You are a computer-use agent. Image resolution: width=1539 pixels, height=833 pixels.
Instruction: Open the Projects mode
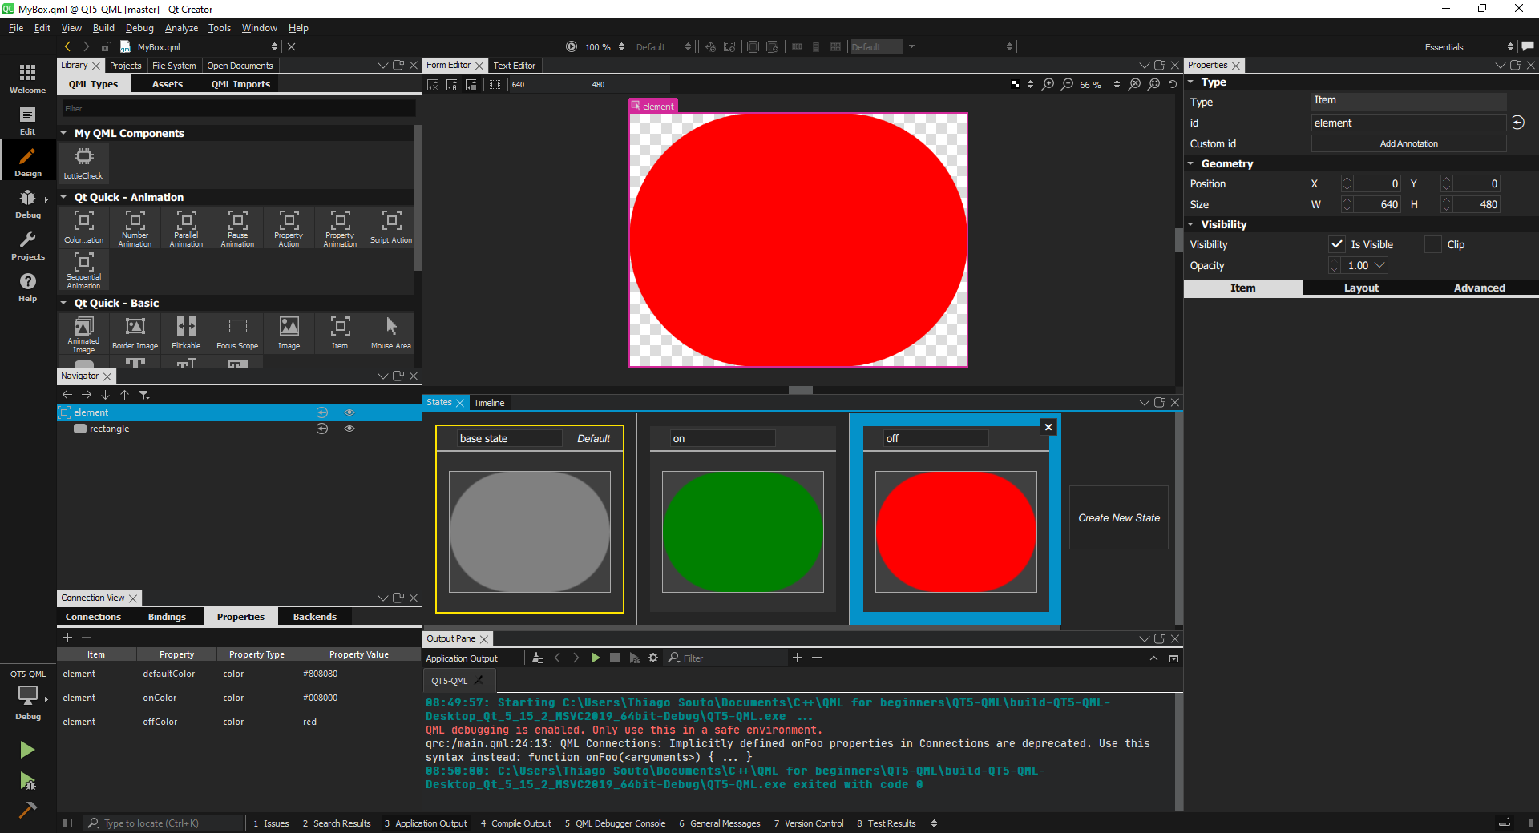27,245
